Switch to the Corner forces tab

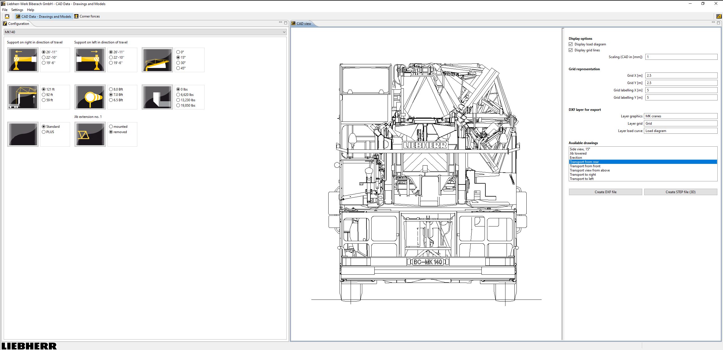click(x=87, y=16)
